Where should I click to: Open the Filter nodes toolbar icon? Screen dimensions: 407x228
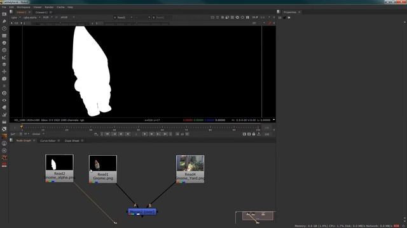(4, 50)
